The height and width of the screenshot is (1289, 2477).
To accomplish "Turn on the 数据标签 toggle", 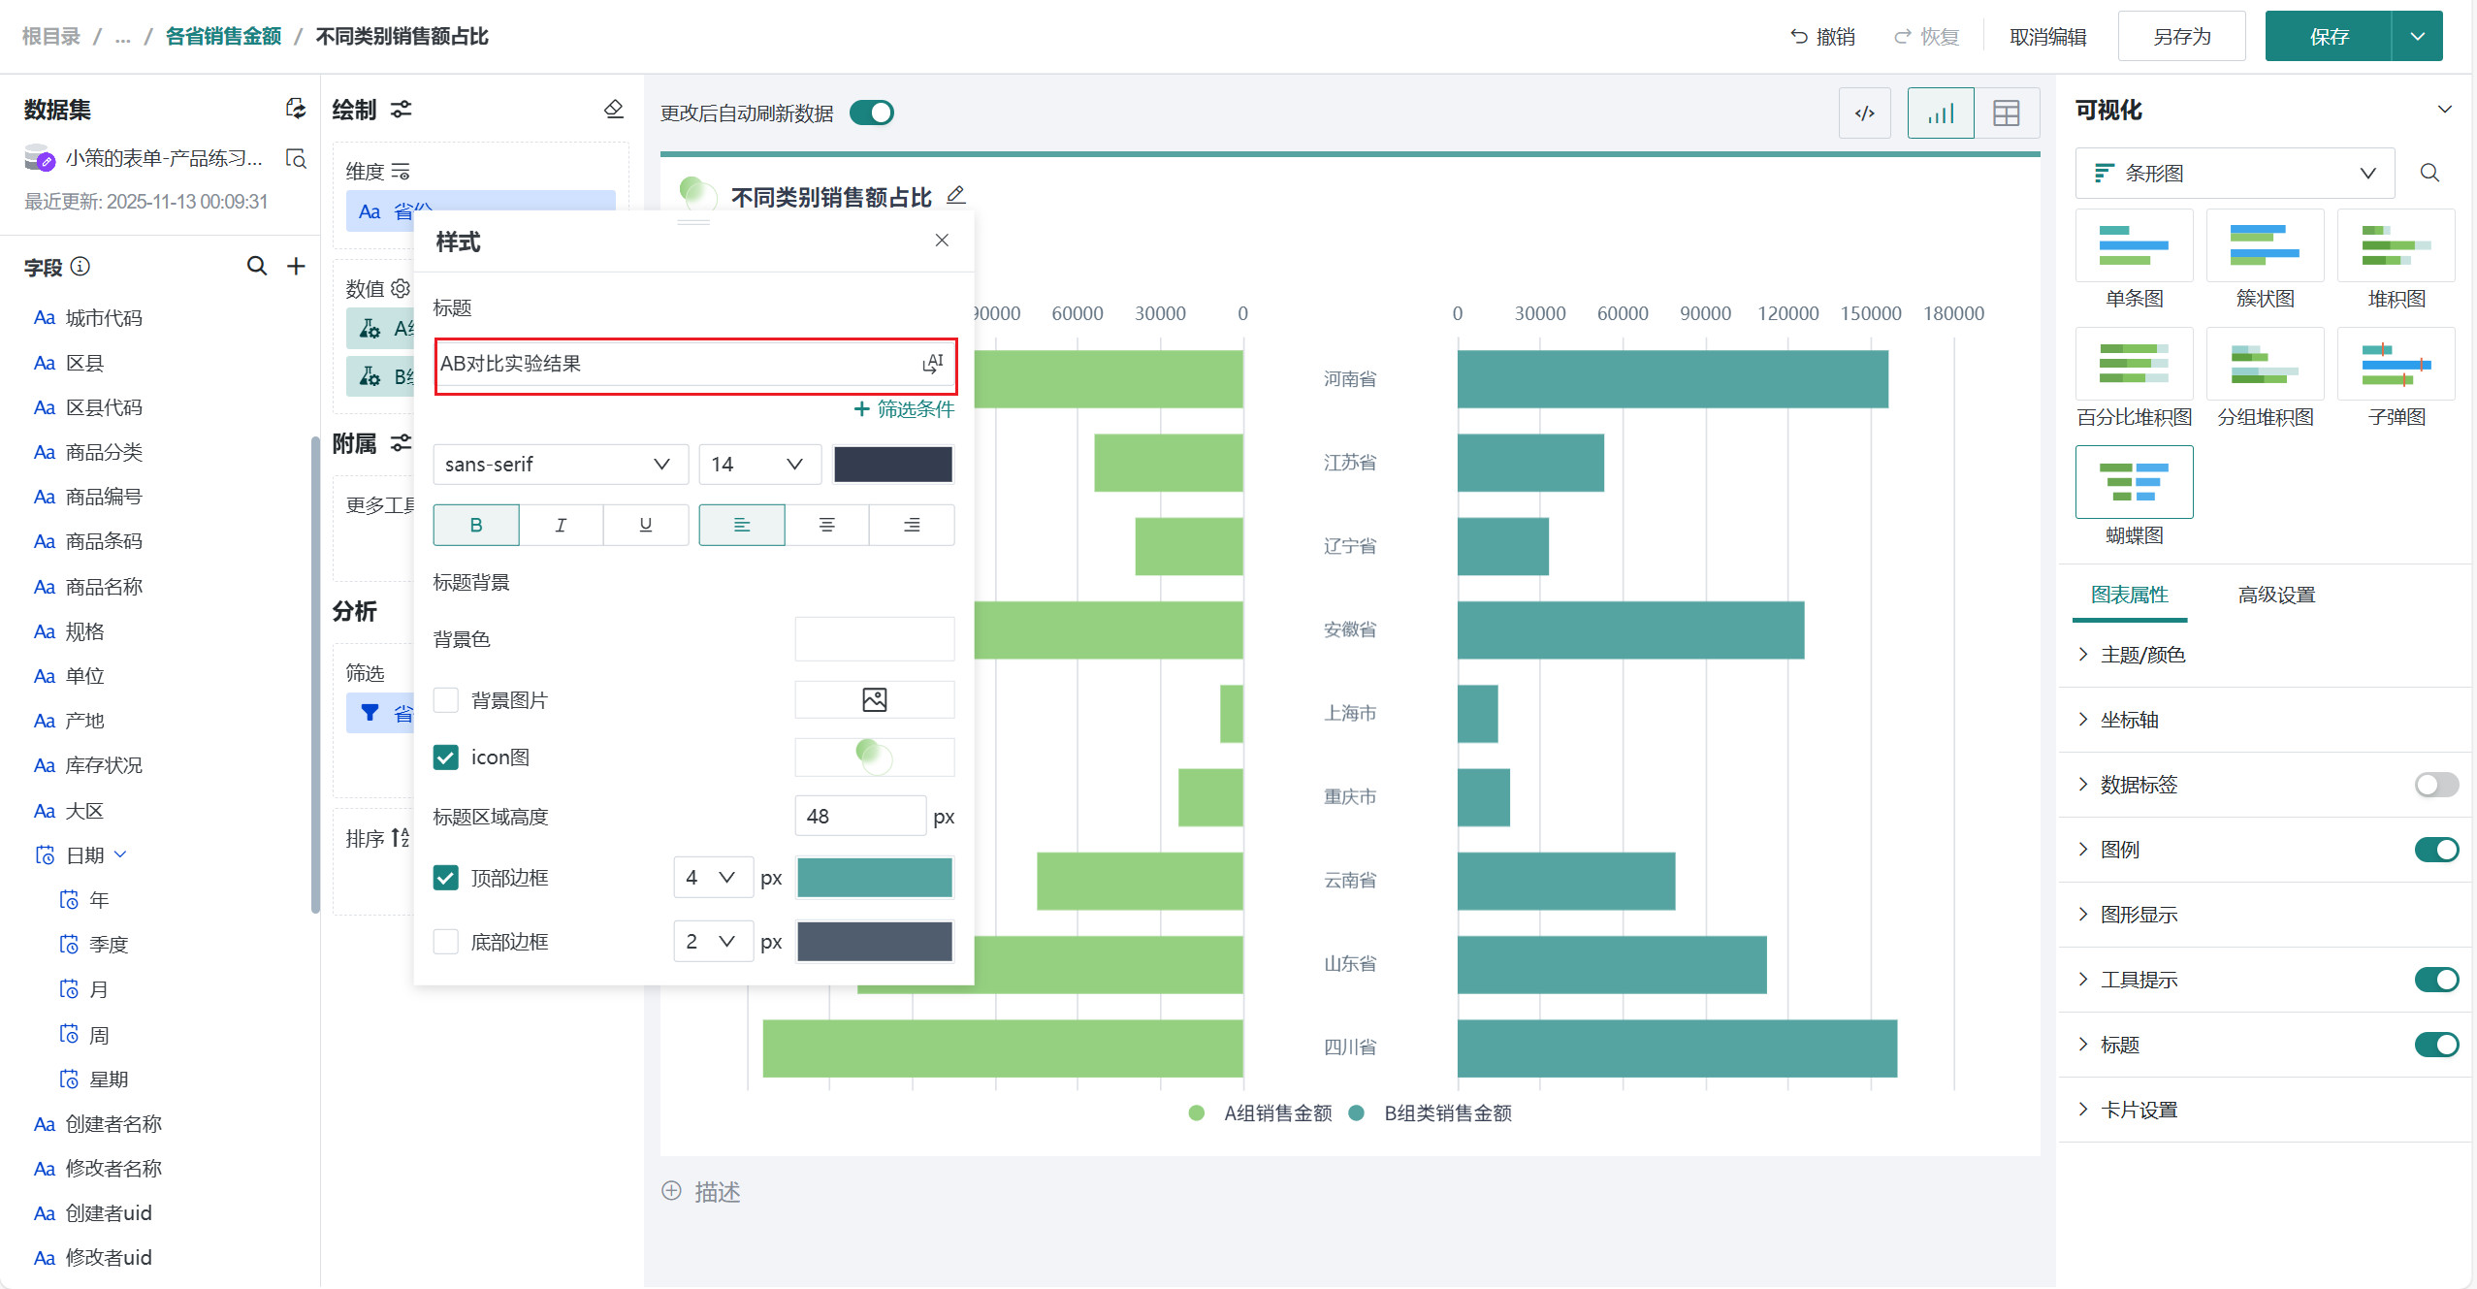I will [x=2435, y=785].
